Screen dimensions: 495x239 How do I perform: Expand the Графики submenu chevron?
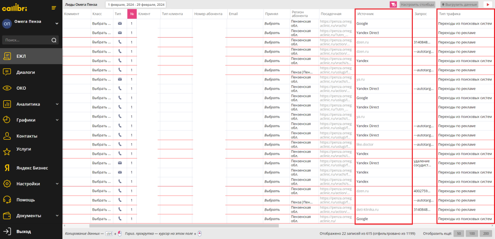click(57, 120)
